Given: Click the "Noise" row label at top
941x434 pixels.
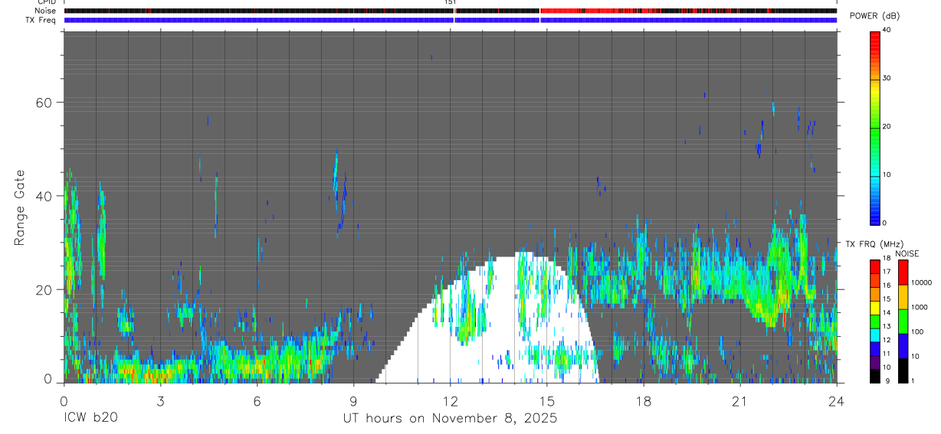Looking at the screenshot, I should (44, 11).
